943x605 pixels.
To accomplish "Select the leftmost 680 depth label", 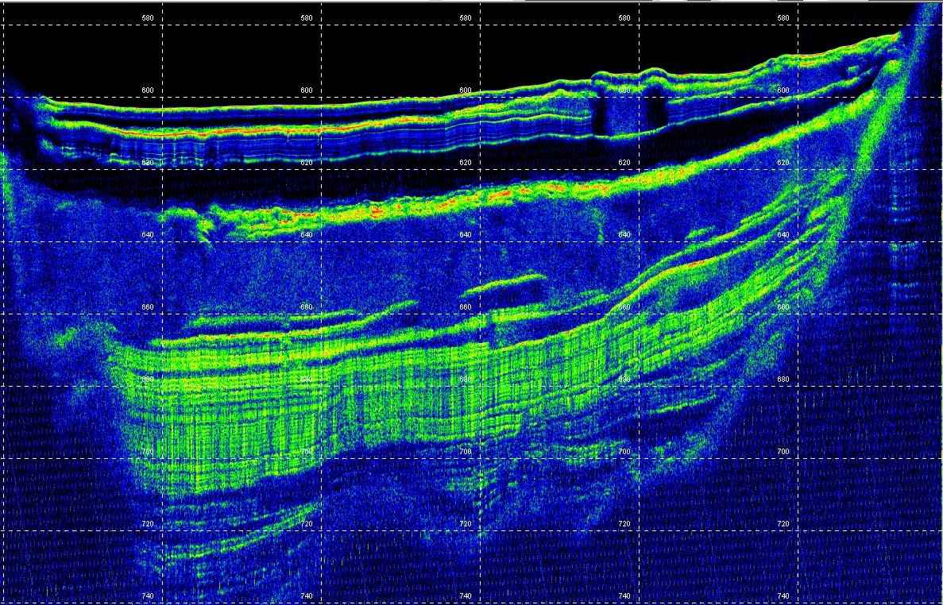I will pos(148,380).
